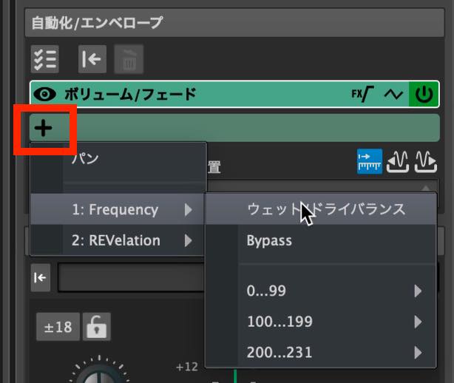The width and height of the screenshot is (454, 383).
Task: Click the wave curve icon on volume envelope
Action: pyautogui.click(x=393, y=94)
